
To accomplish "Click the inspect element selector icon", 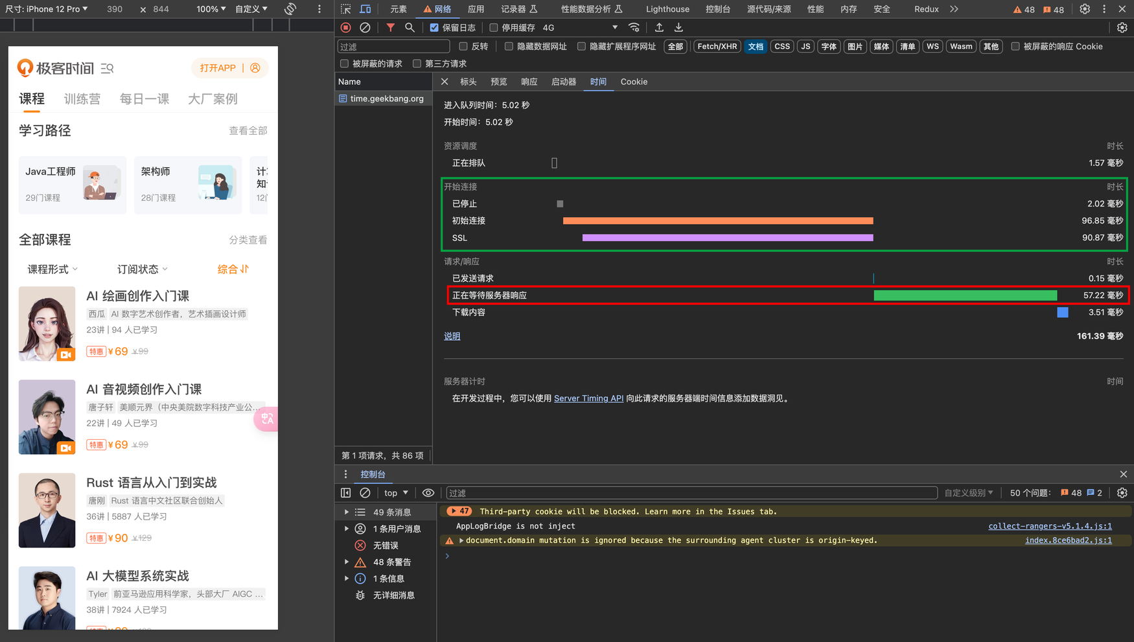I will tap(346, 9).
